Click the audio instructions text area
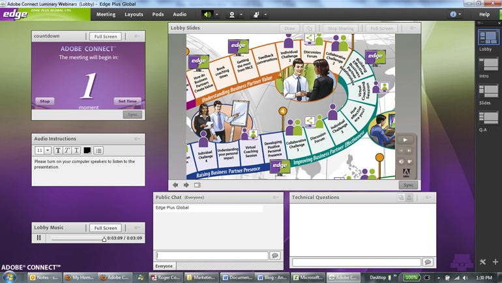The image size is (502, 283). pos(88,171)
